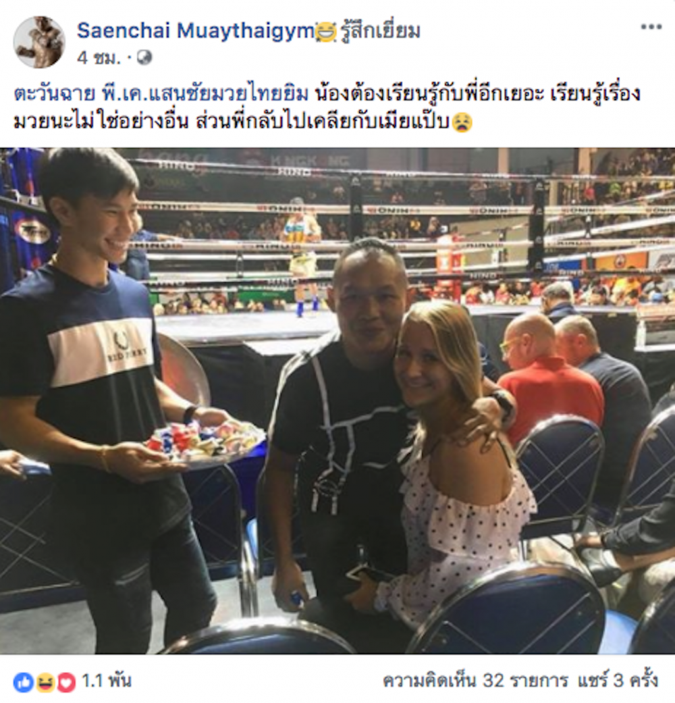This screenshot has height=703, width=675.
Task: Click the 4 ชม. post timestamp
Action: pos(99,58)
